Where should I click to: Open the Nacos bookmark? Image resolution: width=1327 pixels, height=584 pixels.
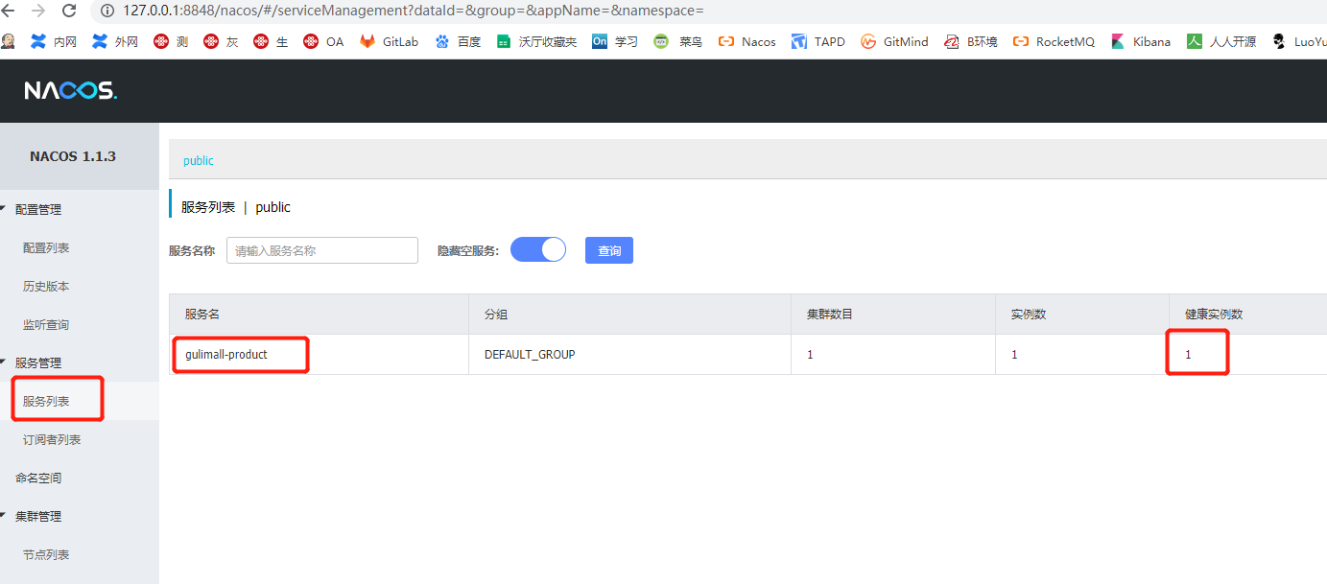click(747, 41)
